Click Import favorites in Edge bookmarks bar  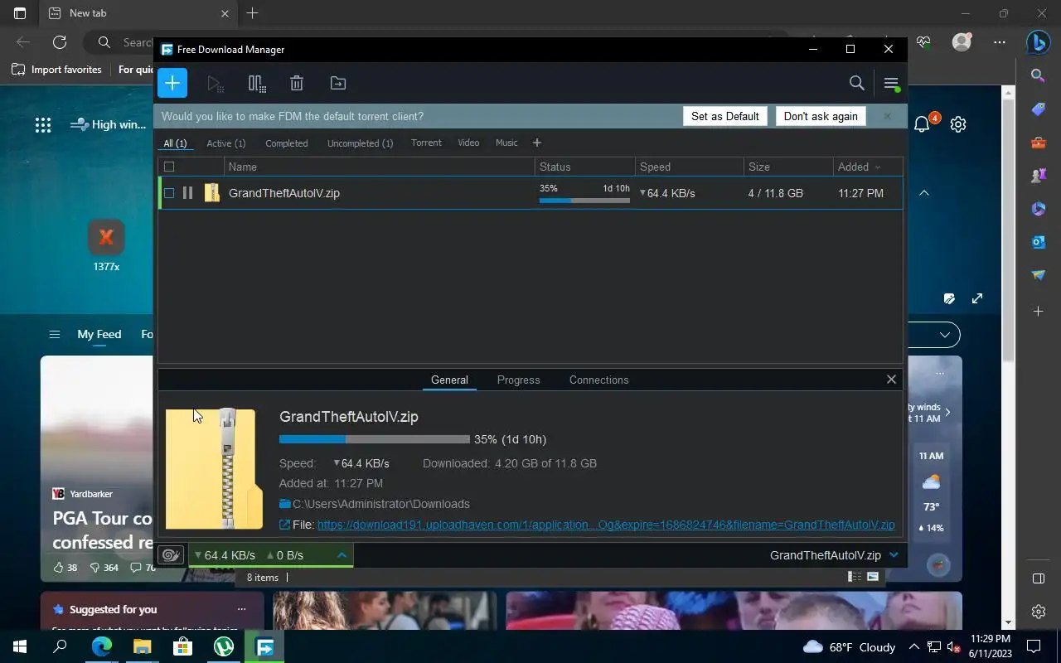click(x=57, y=70)
